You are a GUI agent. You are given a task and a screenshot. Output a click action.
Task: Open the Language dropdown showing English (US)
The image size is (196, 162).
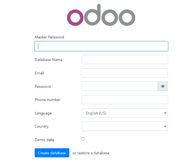(x=125, y=113)
